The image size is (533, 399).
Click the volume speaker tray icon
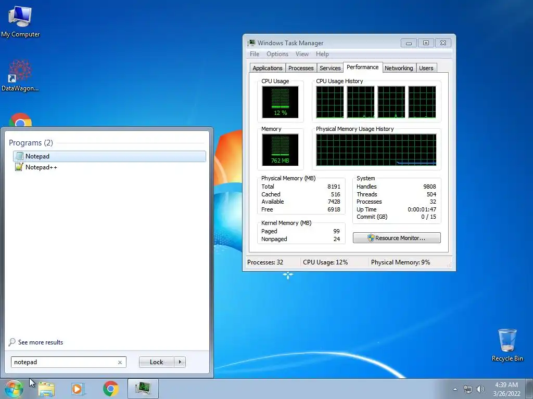480,389
